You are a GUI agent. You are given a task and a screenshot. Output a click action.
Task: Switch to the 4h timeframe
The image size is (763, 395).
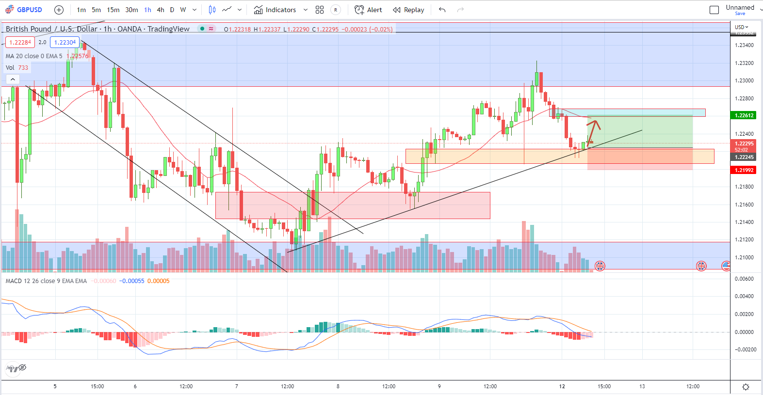coord(161,10)
